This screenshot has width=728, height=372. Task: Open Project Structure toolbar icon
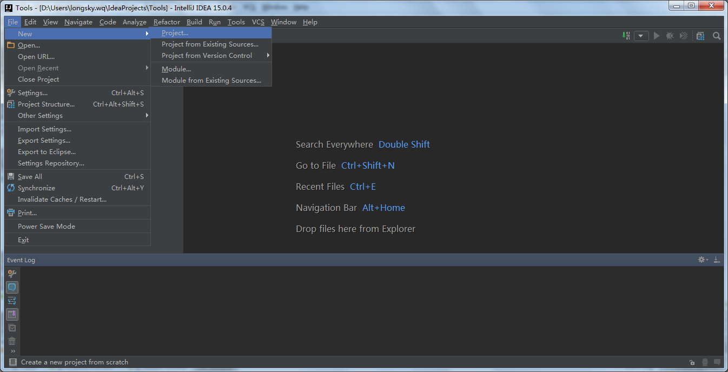point(700,36)
